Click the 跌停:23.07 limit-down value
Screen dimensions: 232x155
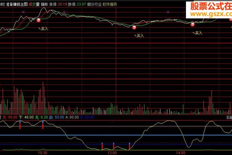coord(77,4)
